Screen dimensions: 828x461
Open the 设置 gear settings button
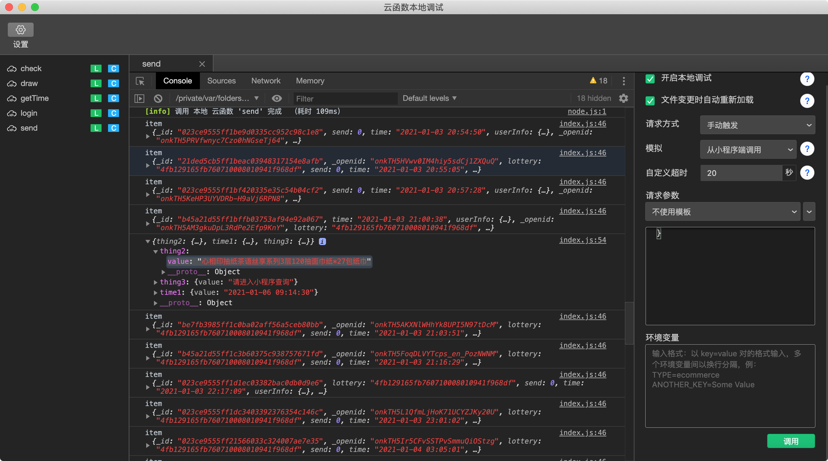point(20,30)
